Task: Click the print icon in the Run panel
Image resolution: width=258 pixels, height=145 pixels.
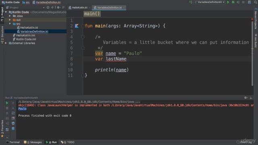Action: (13, 123)
